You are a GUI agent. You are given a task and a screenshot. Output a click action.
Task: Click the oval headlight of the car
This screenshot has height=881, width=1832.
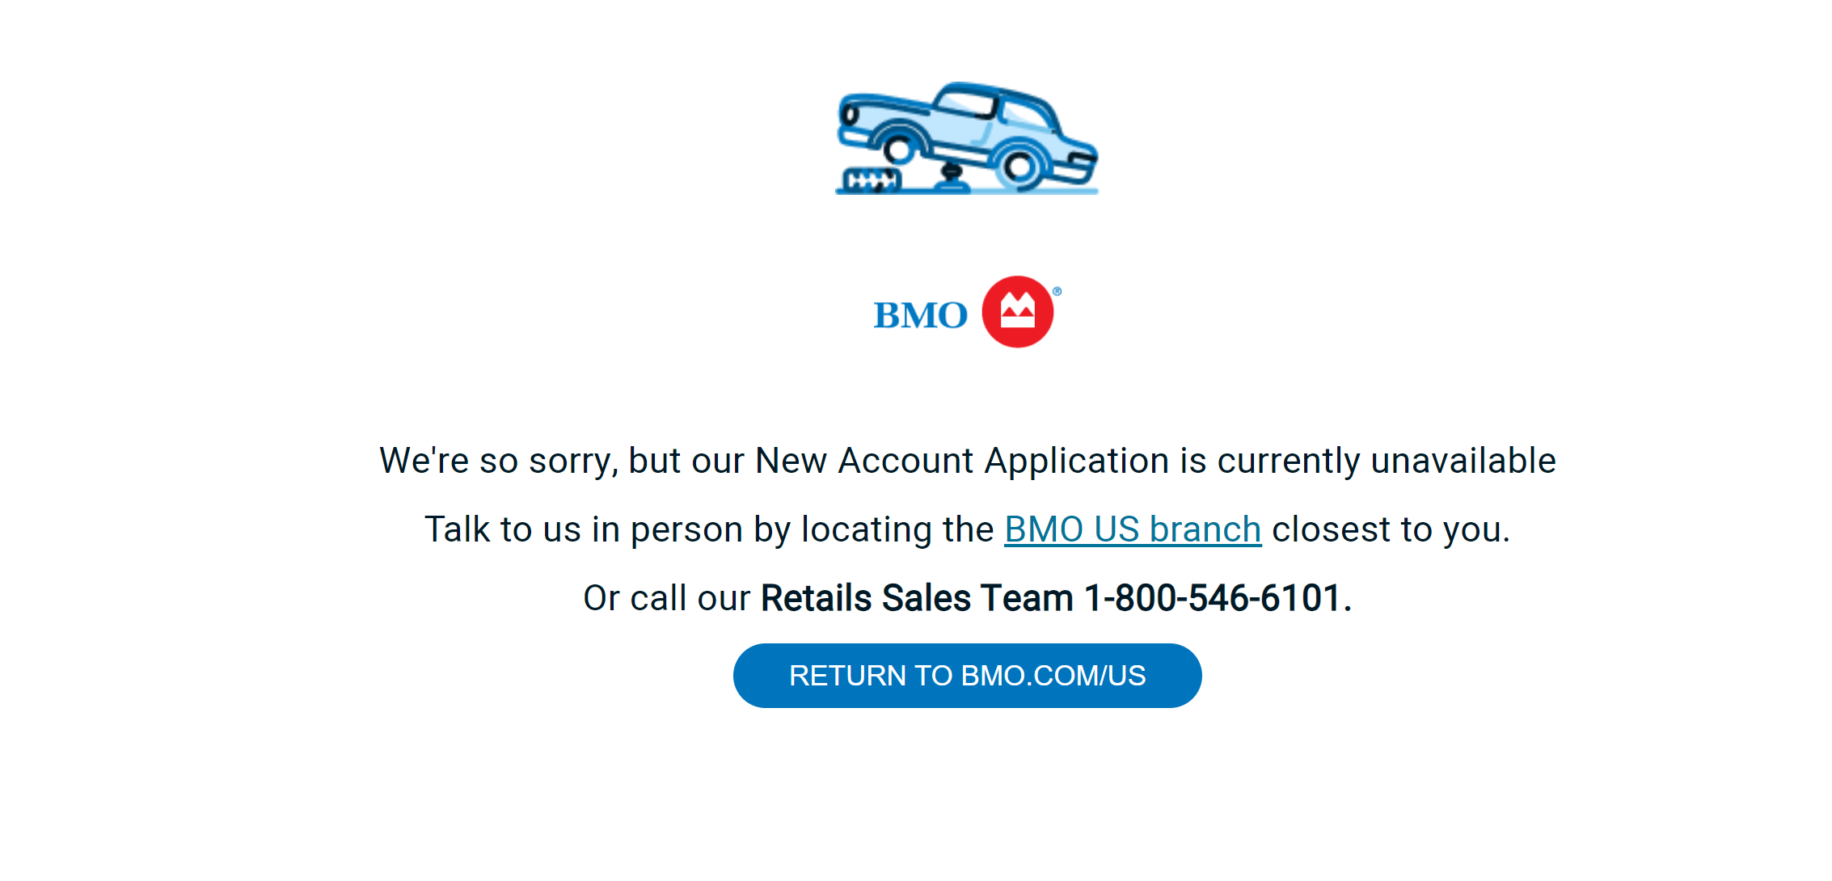[x=850, y=115]
